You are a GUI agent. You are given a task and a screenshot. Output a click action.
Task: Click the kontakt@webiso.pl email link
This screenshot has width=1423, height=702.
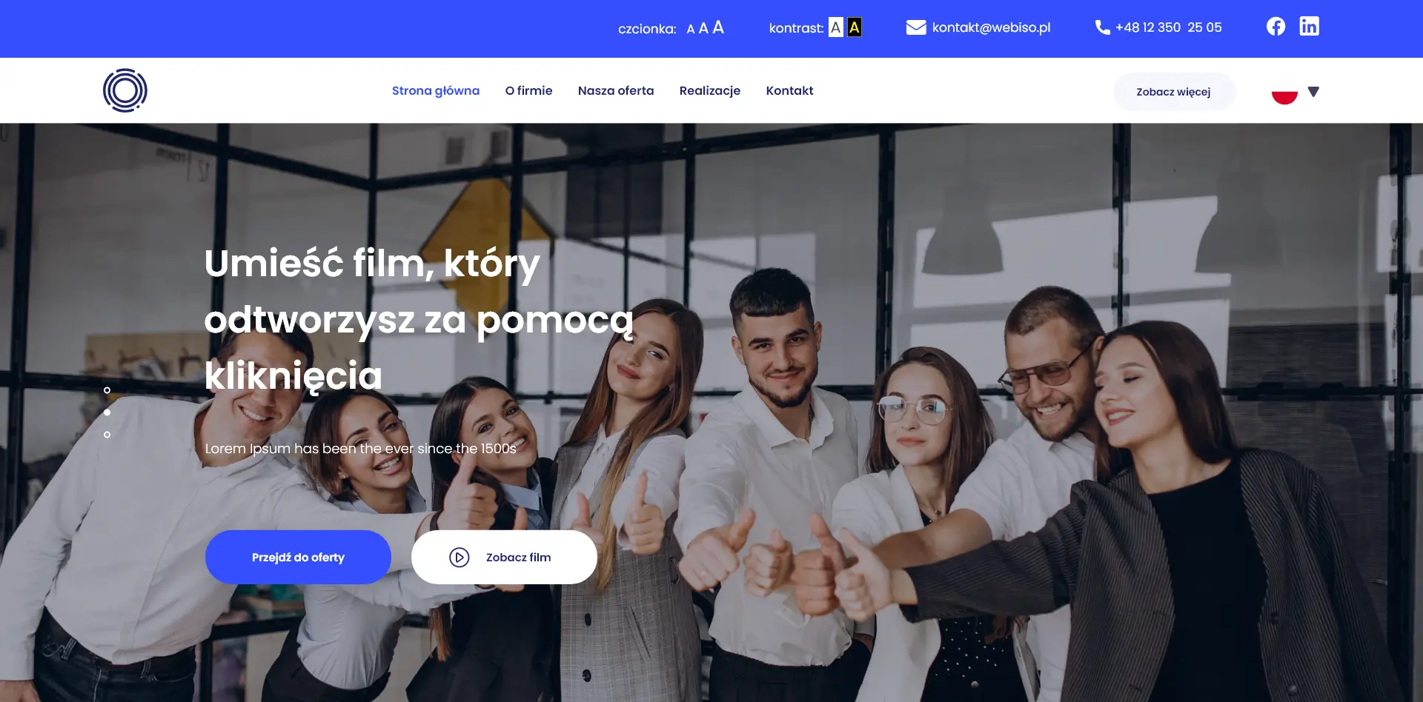tap(991, 27)
